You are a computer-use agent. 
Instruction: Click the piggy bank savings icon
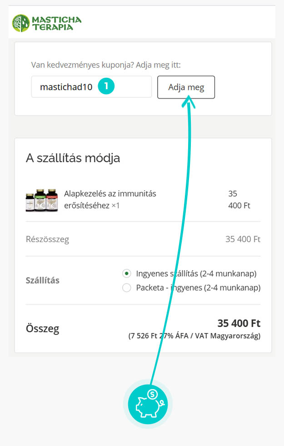[148, 404]
